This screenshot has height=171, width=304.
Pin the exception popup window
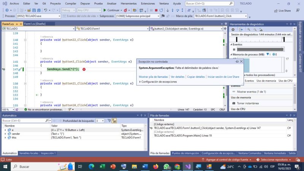click(237, 61)
